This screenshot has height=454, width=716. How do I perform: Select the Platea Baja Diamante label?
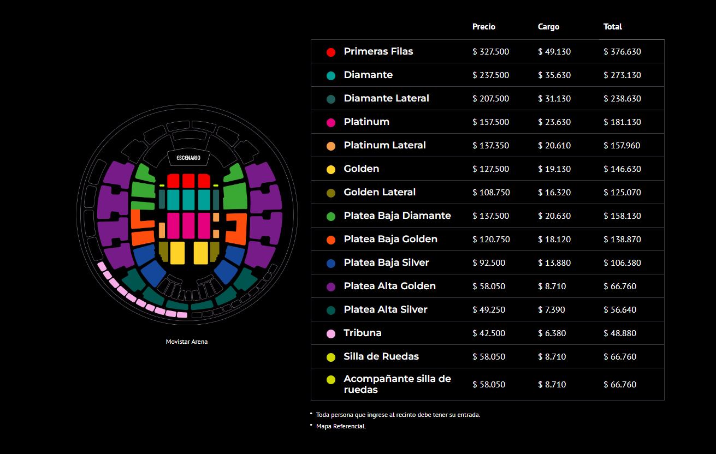pos(397,216)
